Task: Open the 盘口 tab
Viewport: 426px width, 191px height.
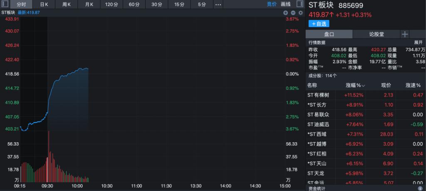Action: pyautogui.click(x=329, y=34)
